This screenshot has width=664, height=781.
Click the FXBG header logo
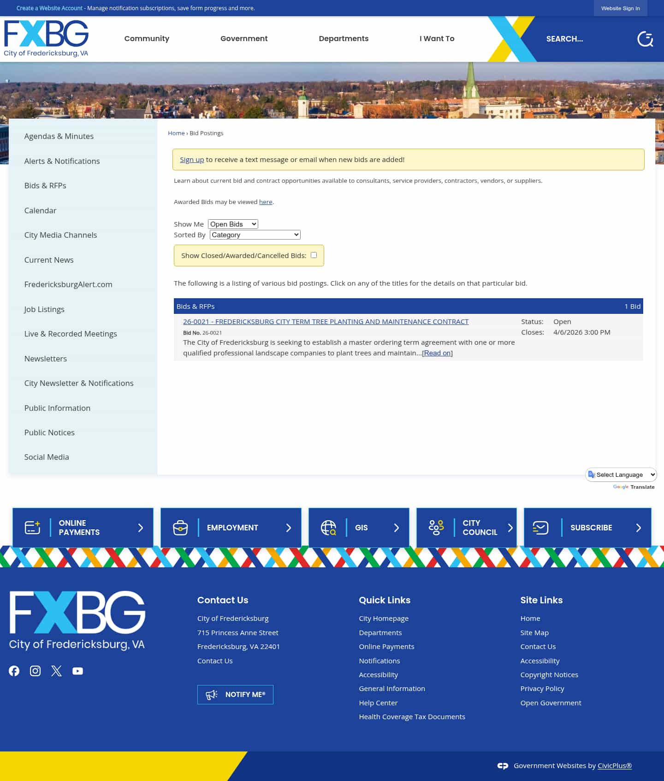pos(46,39)
